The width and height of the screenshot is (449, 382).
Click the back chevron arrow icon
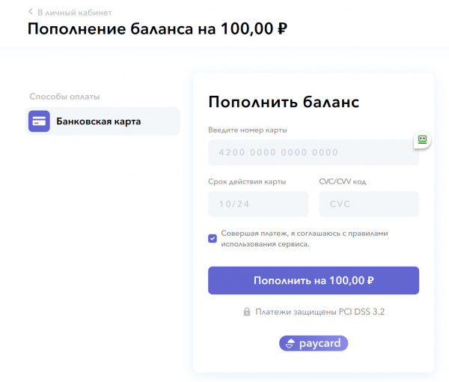click(x=31, y=12)
